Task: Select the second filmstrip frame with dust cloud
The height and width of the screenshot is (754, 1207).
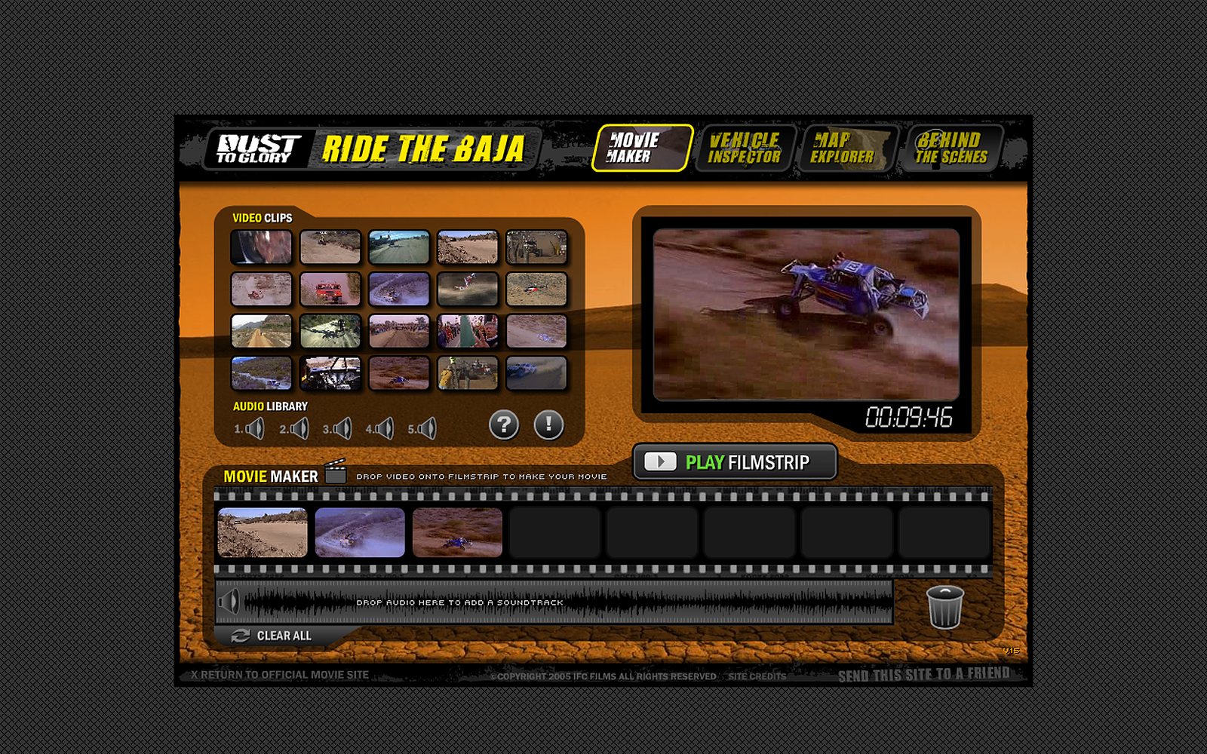Action: [x=360, y=532]
